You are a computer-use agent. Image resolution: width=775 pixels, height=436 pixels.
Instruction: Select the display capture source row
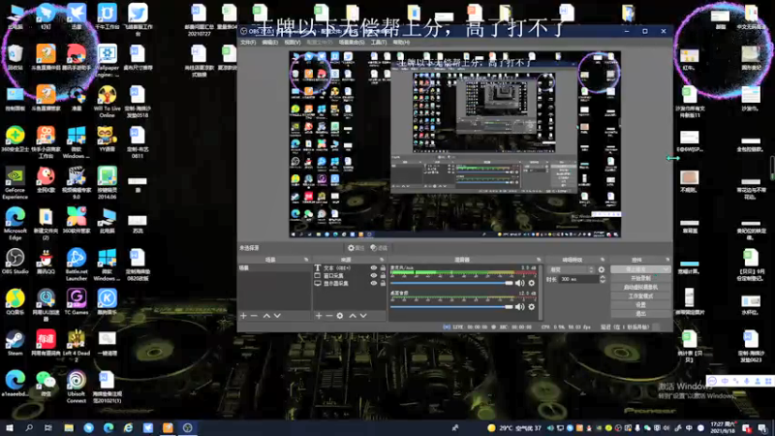tap(350, 283)
